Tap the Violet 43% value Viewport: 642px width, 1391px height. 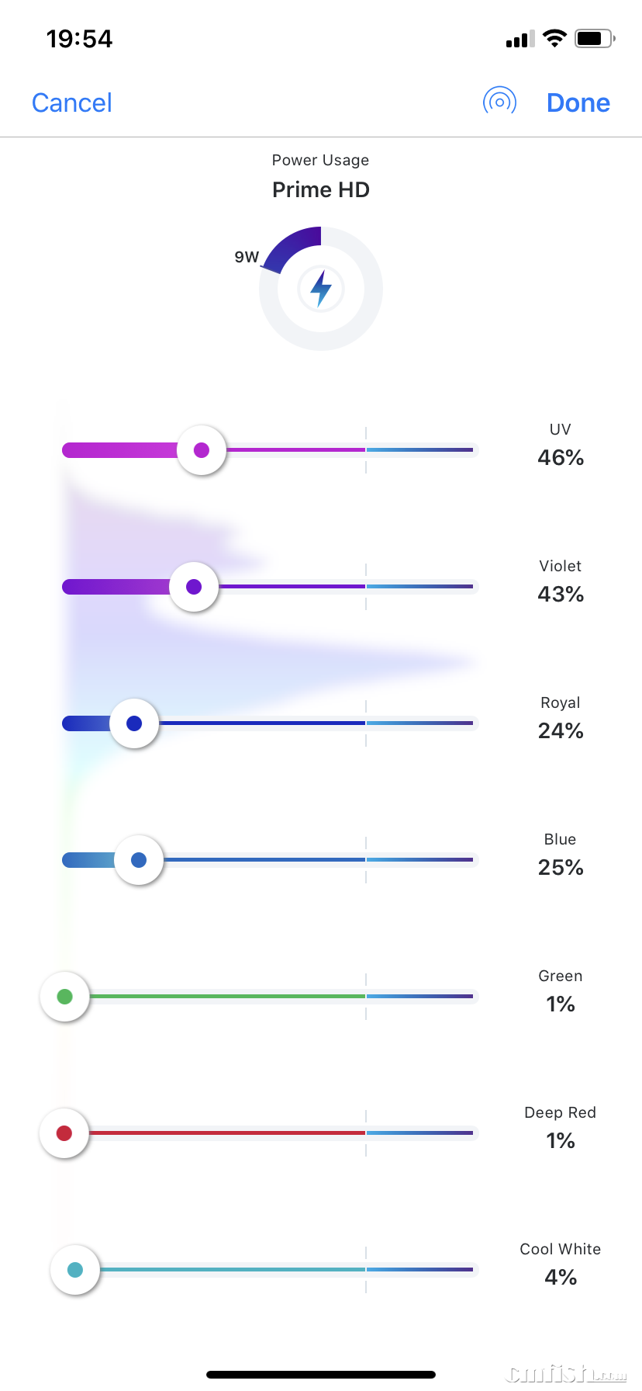[561, 595]
